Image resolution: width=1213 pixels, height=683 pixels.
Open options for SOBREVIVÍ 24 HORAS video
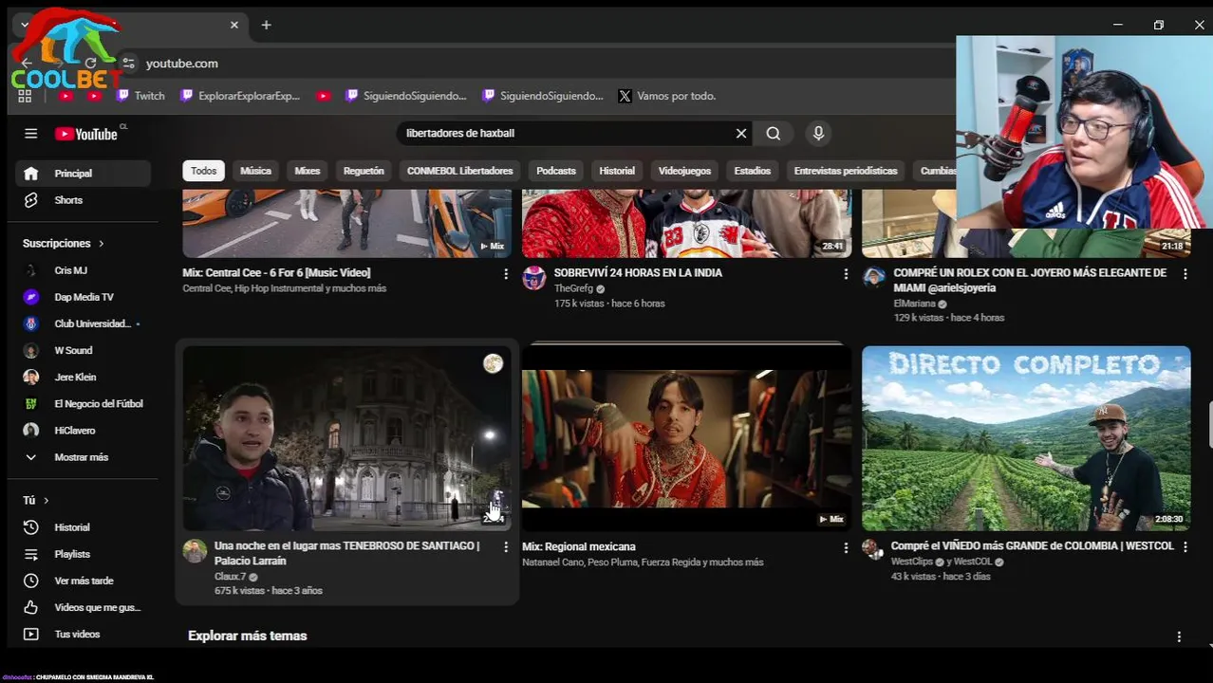coord(846,273)
